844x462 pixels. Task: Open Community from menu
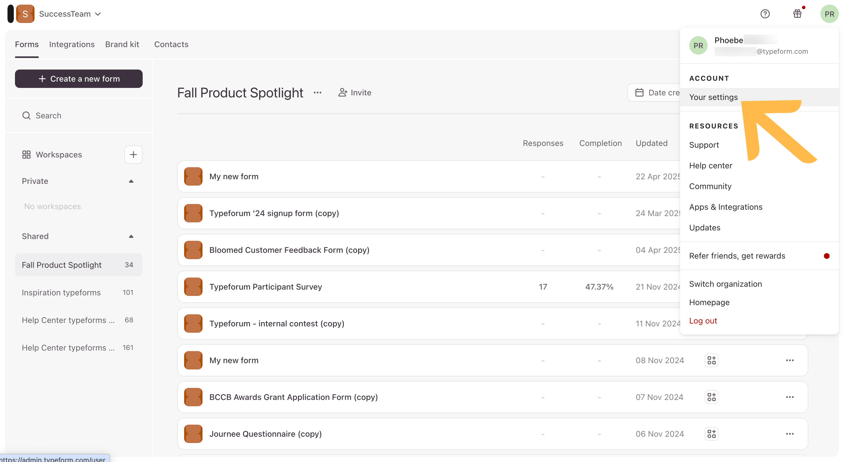[710, 186]
